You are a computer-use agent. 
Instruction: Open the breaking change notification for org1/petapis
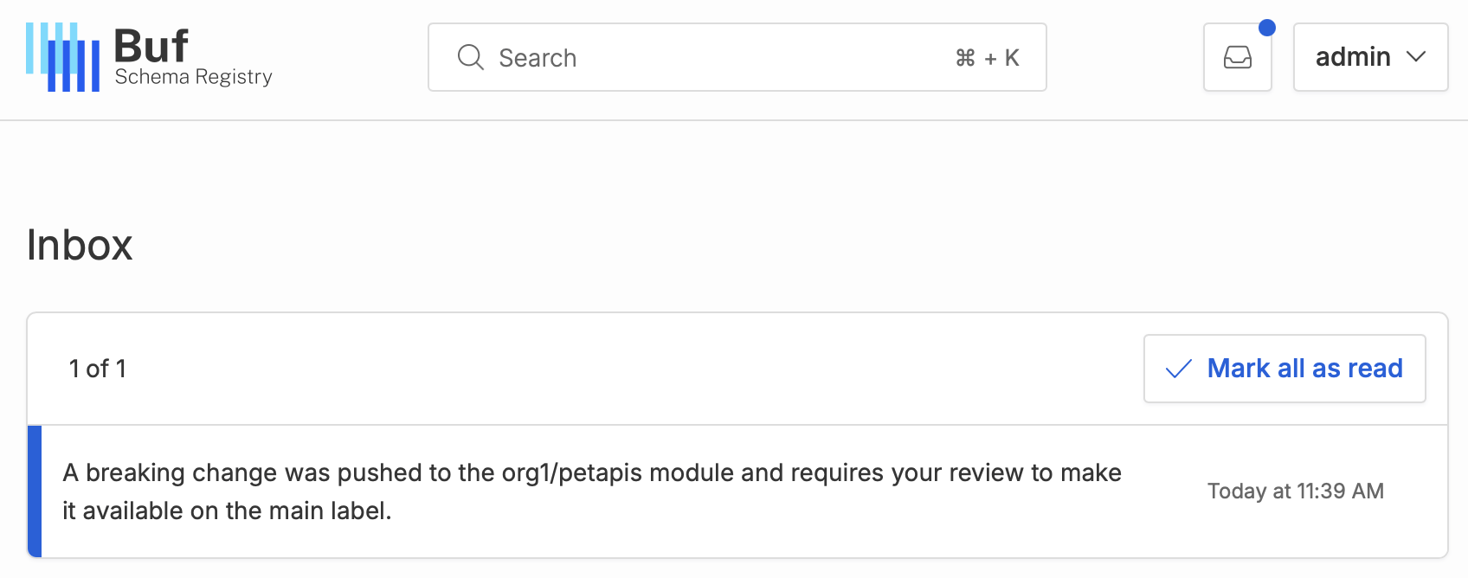737,491
